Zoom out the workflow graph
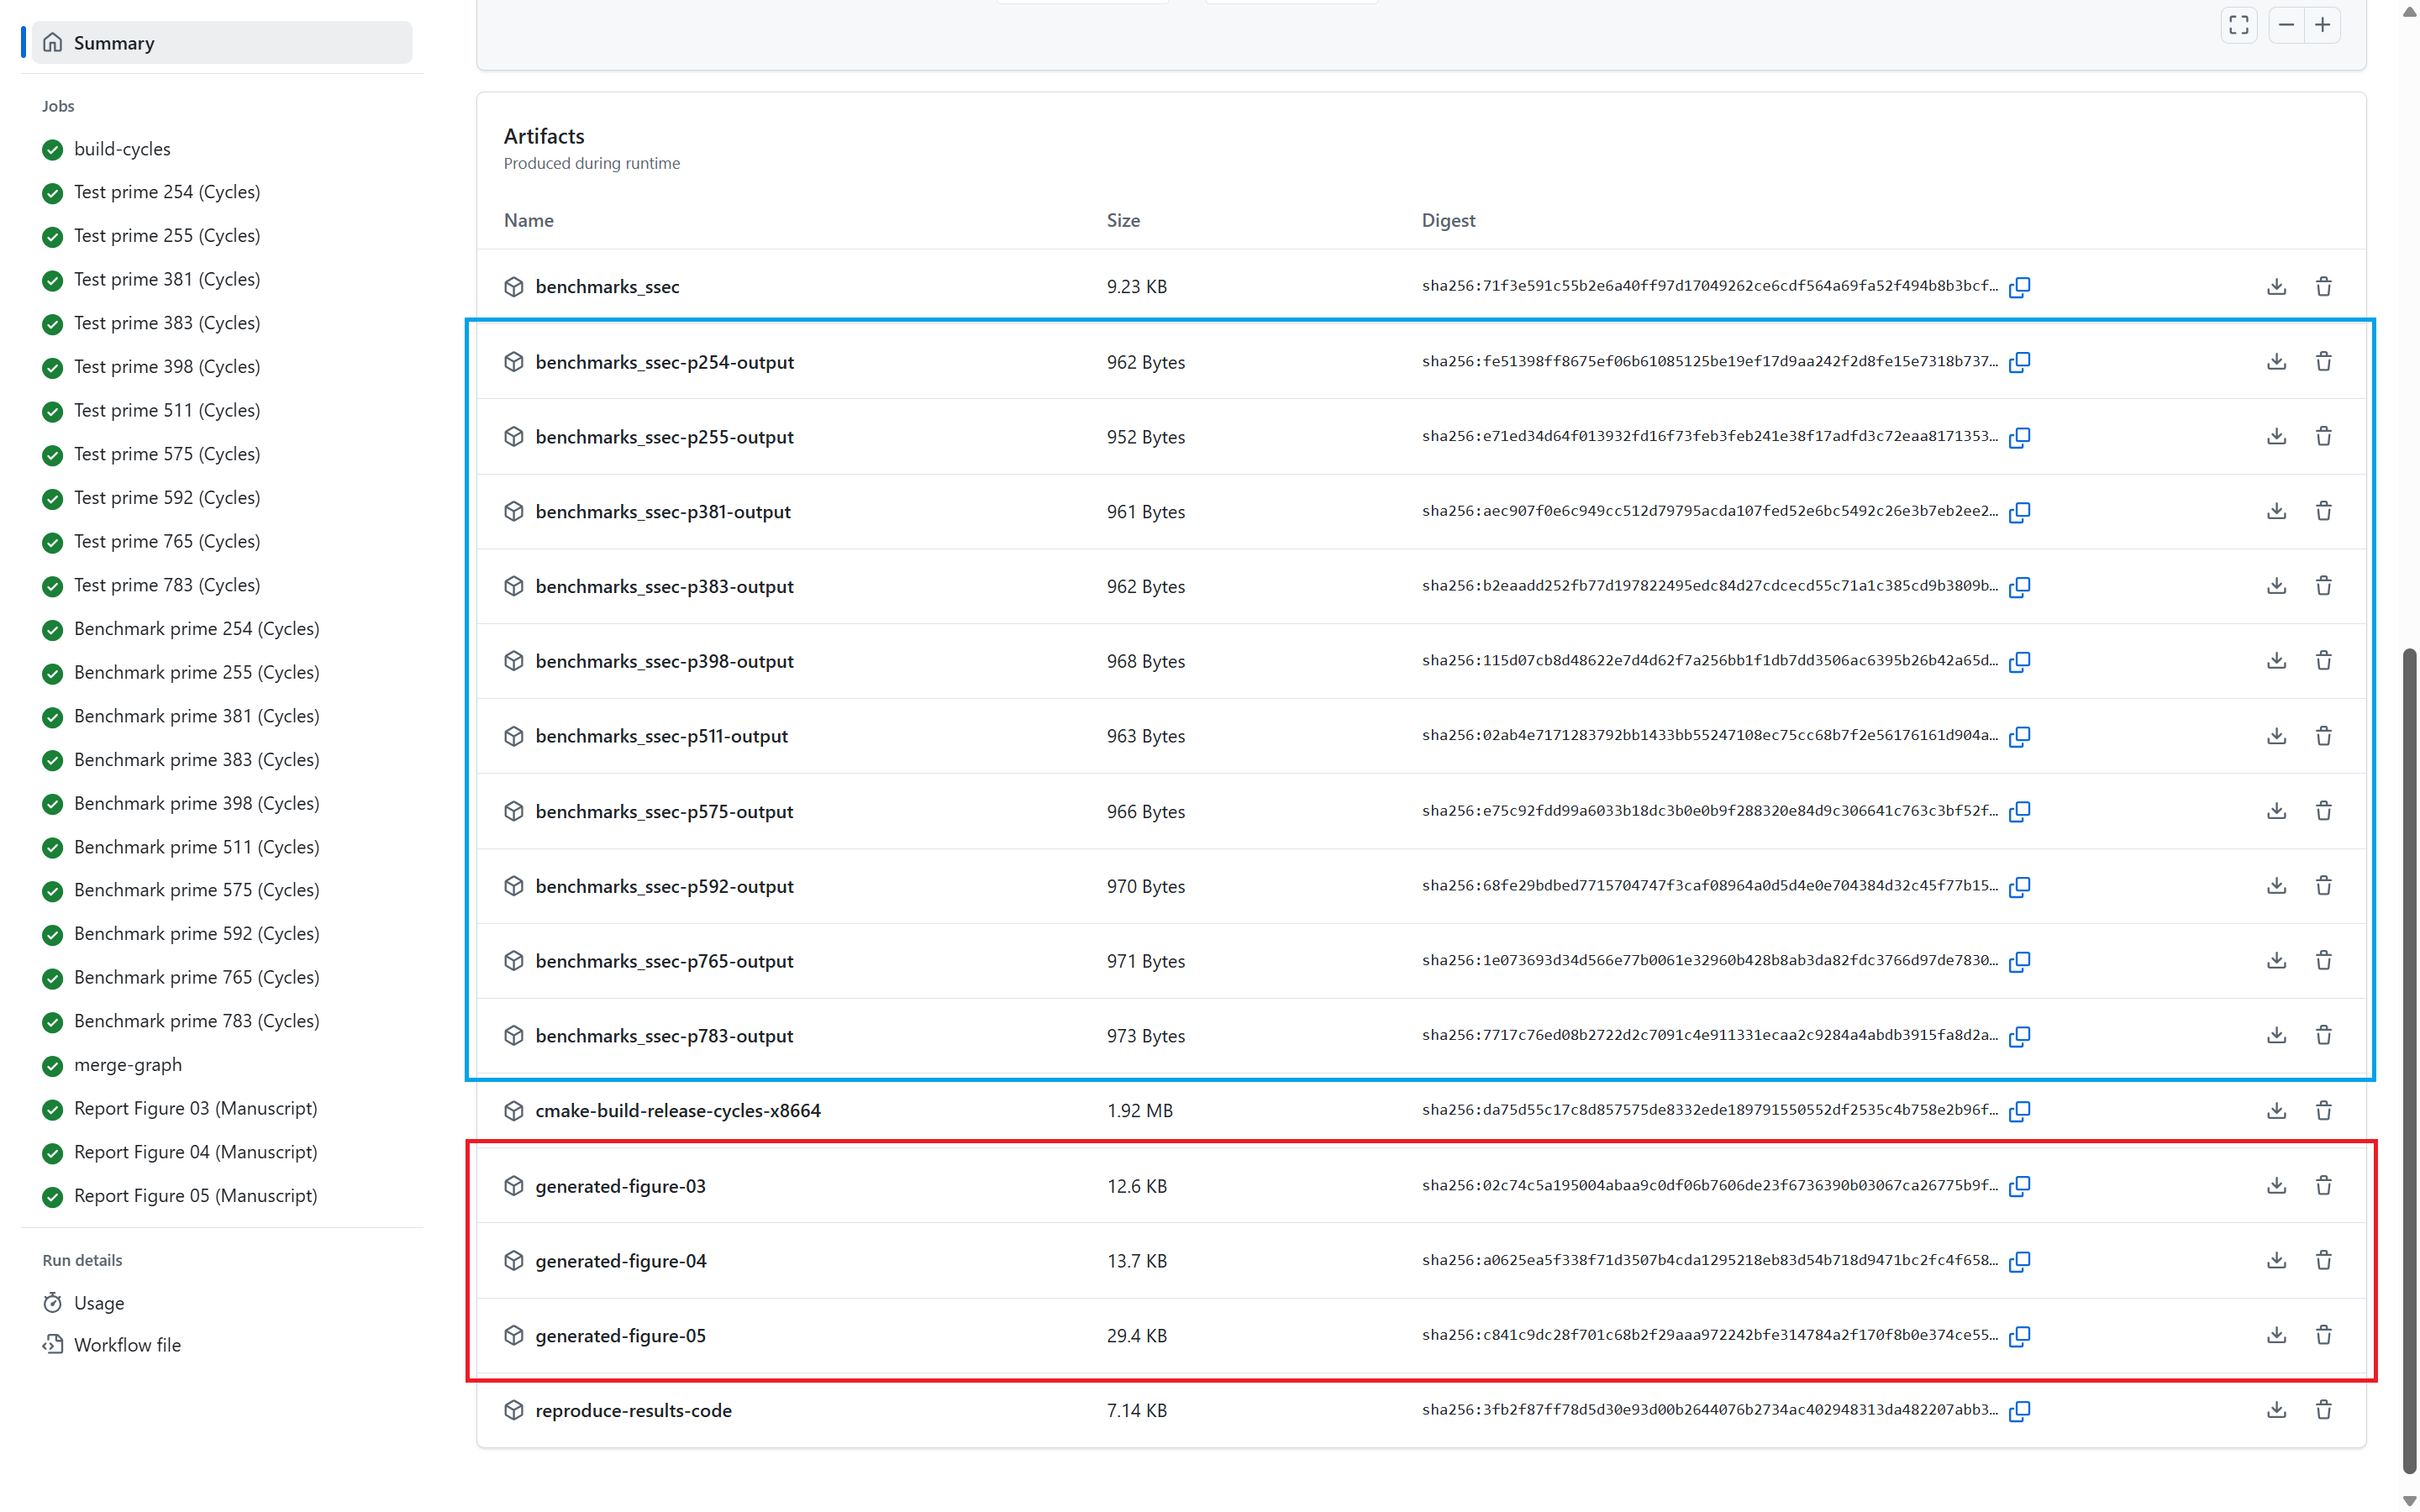2420x1512 pixels. 2286,25
